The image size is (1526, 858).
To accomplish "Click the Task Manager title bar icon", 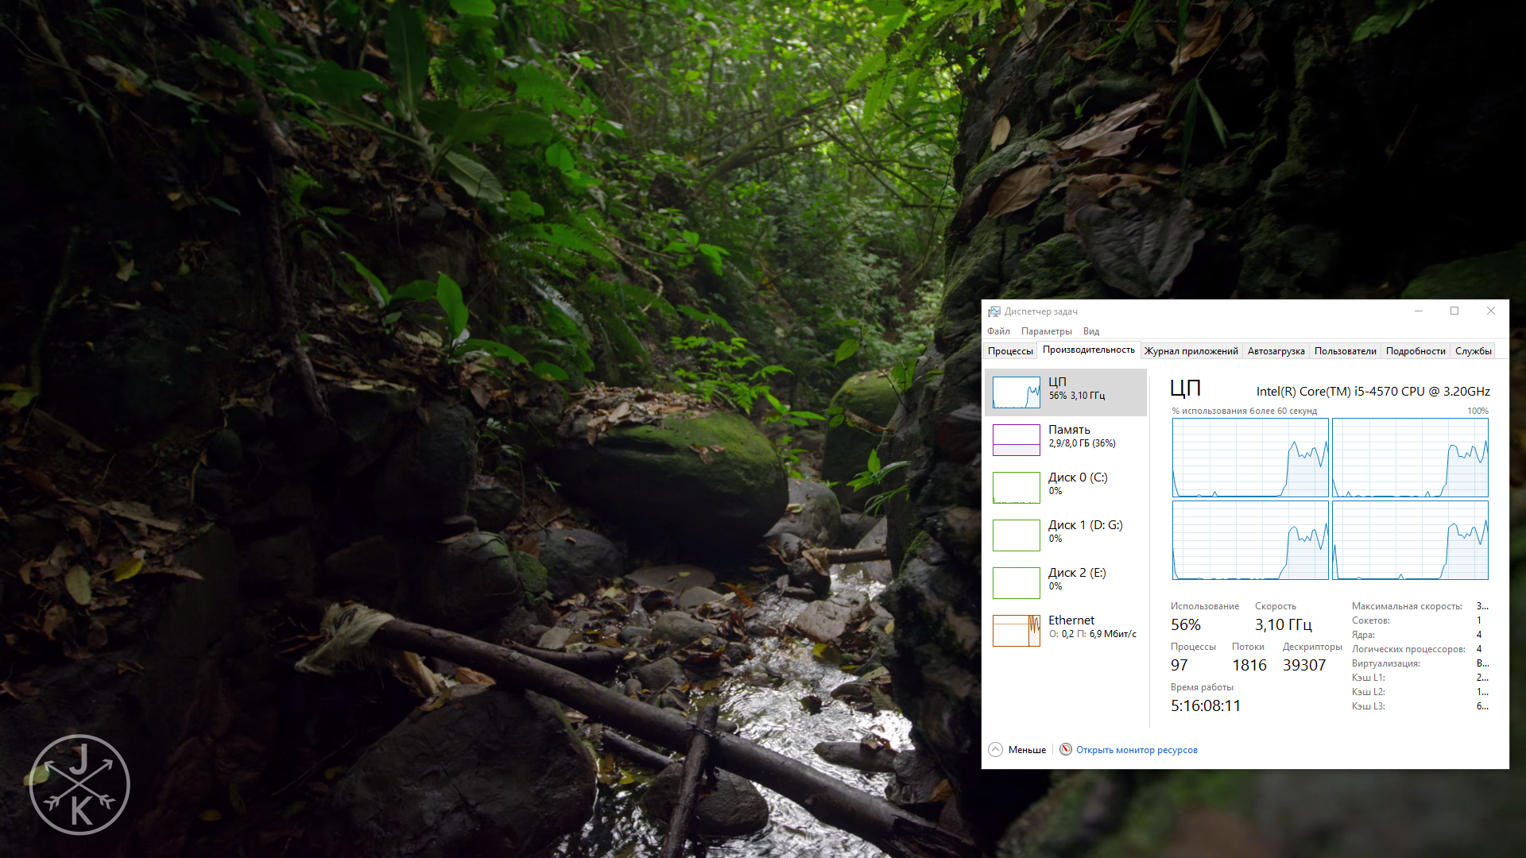I will point(994,311).
